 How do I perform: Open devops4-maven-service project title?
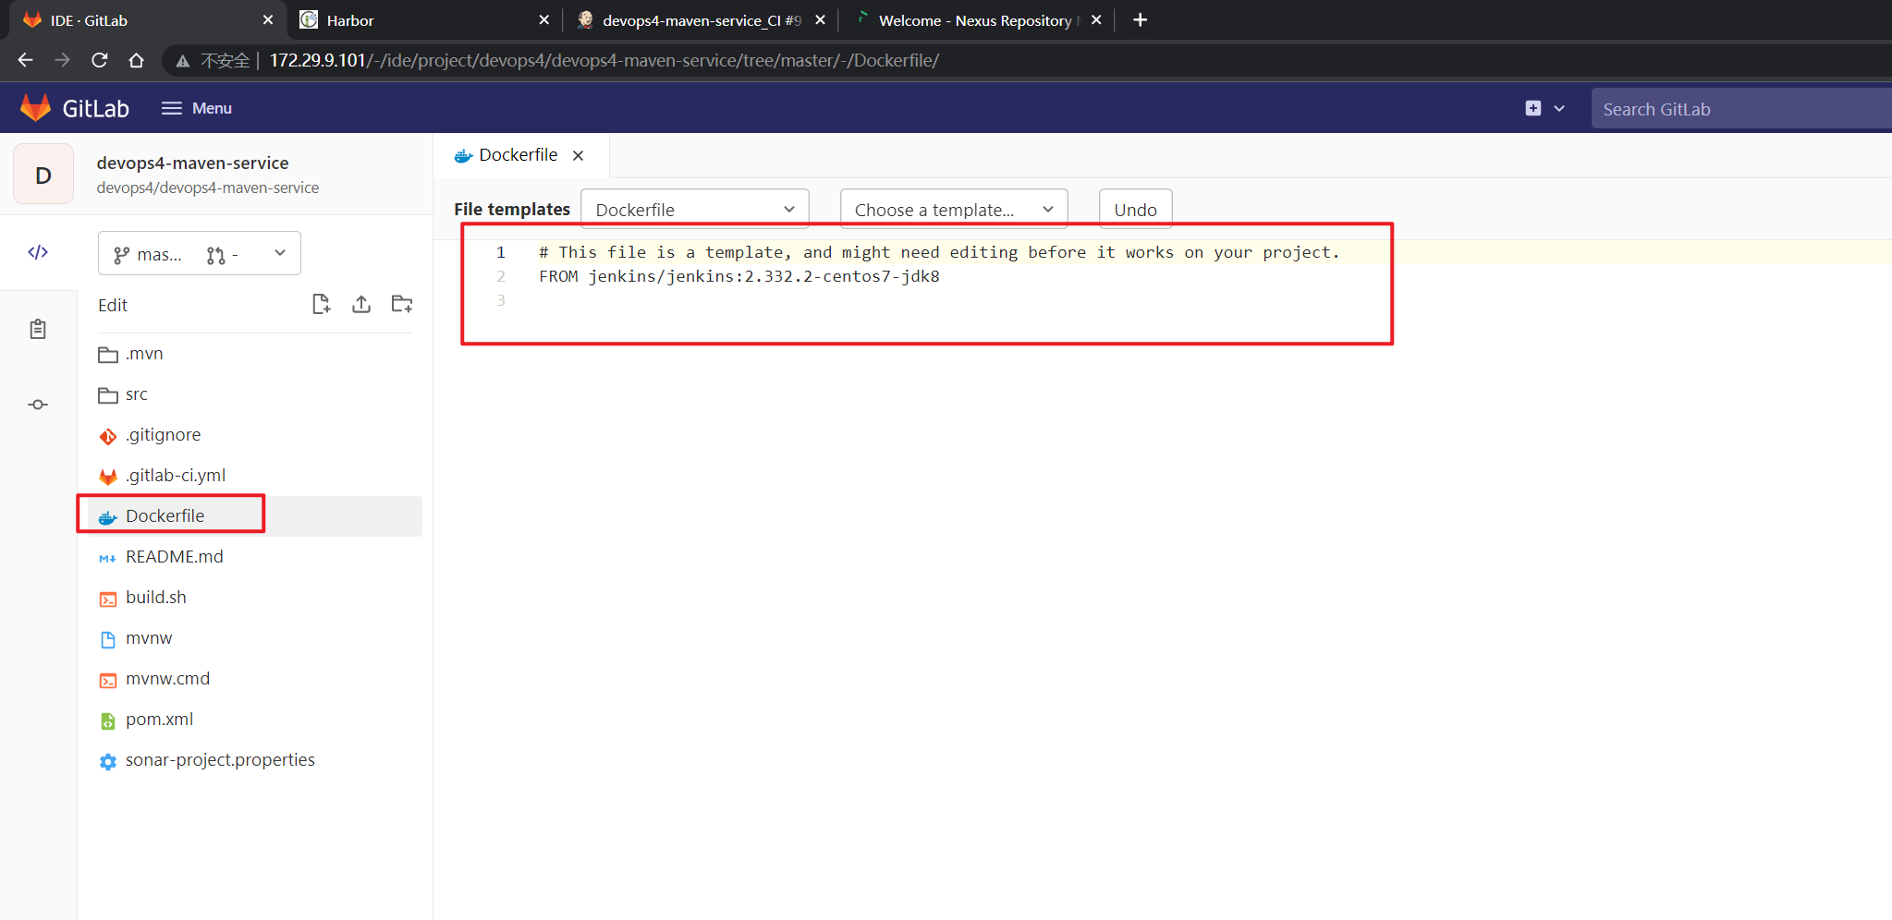pos(192,163)
